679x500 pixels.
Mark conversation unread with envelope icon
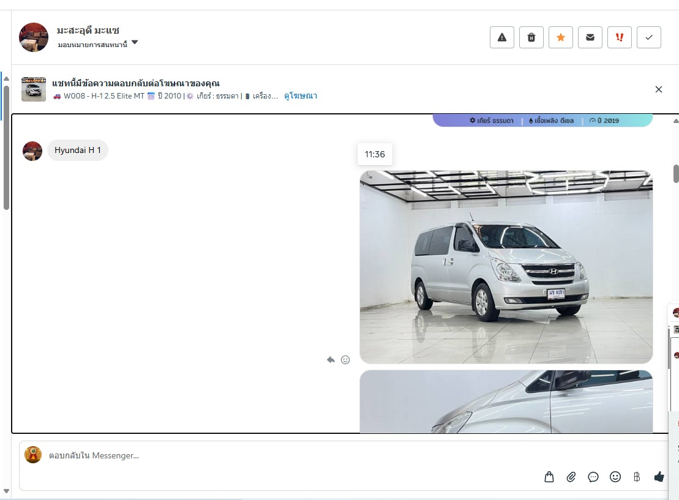(x=590, y=37)
